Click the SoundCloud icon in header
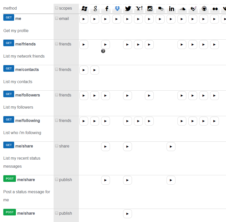The width and height of the screenshot is (226, 222). tap(182, 9)
